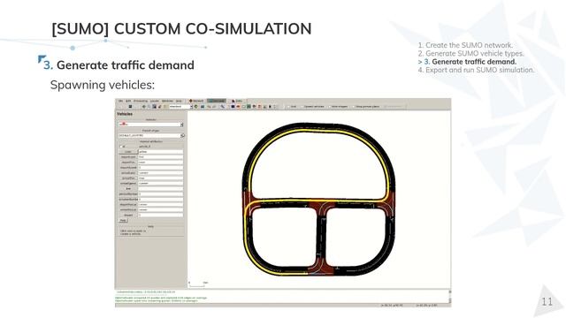Click the 'Spawning vehicles:' text
Viewport: 566px width, 318px height.
click(103, 85)
